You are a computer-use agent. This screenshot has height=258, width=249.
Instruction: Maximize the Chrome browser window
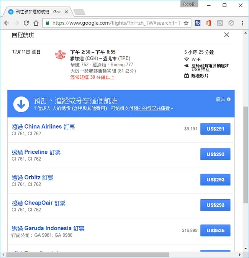224,5
